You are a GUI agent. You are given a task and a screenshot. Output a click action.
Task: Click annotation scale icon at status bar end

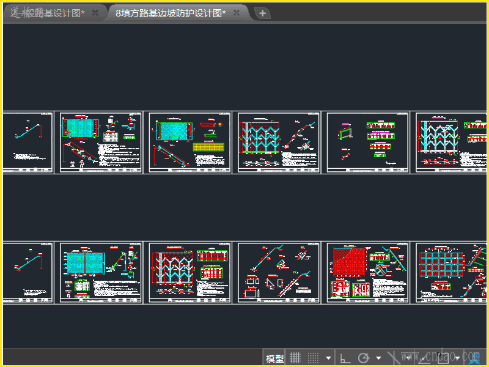tap(474, 358)
